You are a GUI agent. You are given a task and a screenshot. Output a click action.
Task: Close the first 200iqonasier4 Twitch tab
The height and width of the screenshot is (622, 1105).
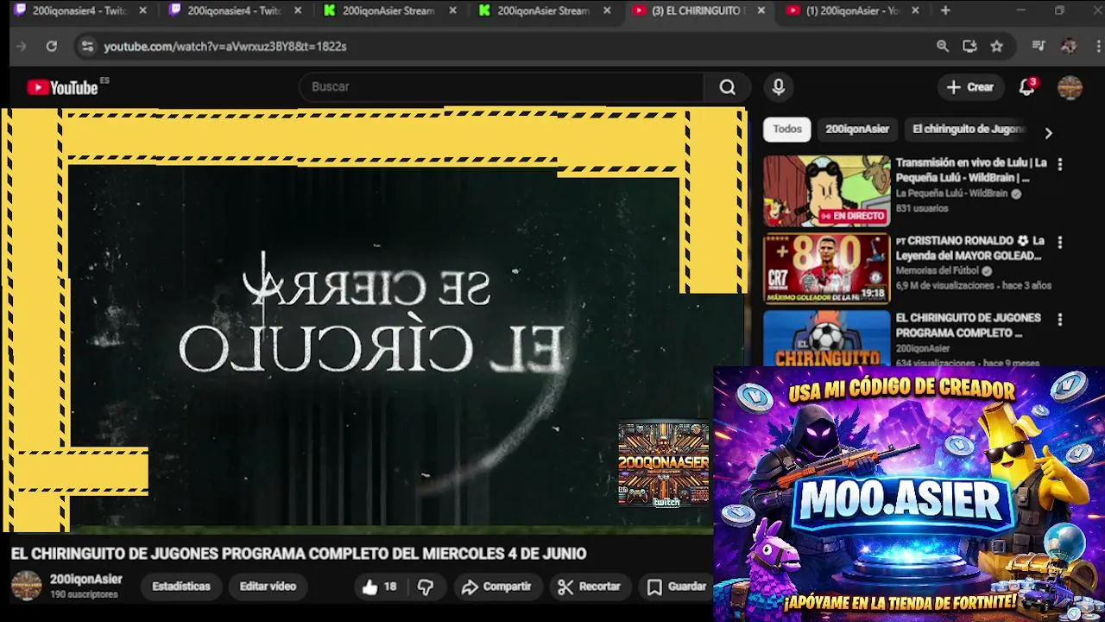point(142,10)
